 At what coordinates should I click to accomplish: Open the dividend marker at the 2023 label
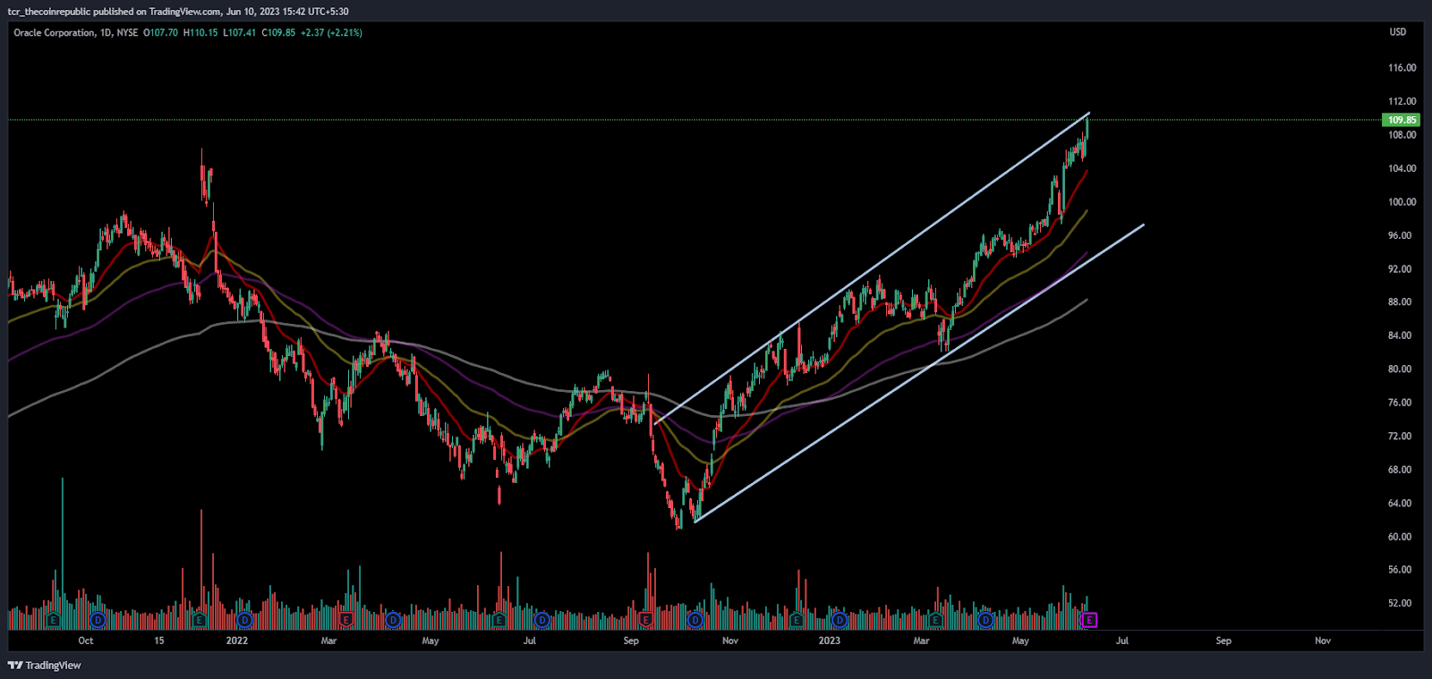coord(839,620)
